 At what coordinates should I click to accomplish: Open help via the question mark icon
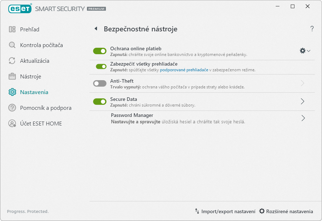pos(312,29)
